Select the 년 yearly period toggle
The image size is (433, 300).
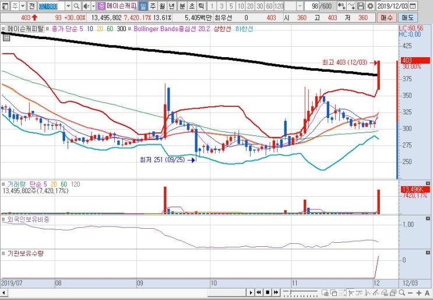pos(171,6)
